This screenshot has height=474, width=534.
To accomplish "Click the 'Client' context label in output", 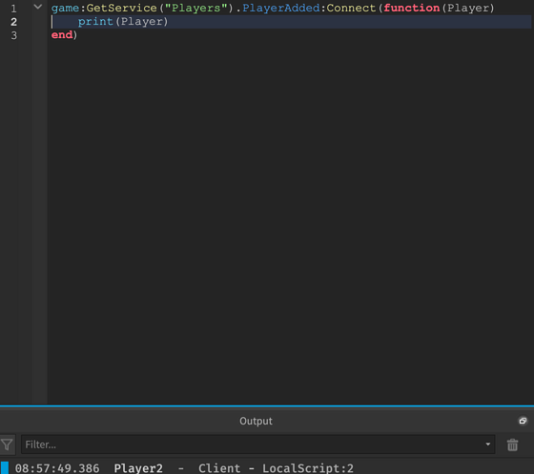I will point(219,468).
